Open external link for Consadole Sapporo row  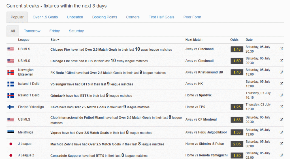pyautogui.click(x=281, y=155)
